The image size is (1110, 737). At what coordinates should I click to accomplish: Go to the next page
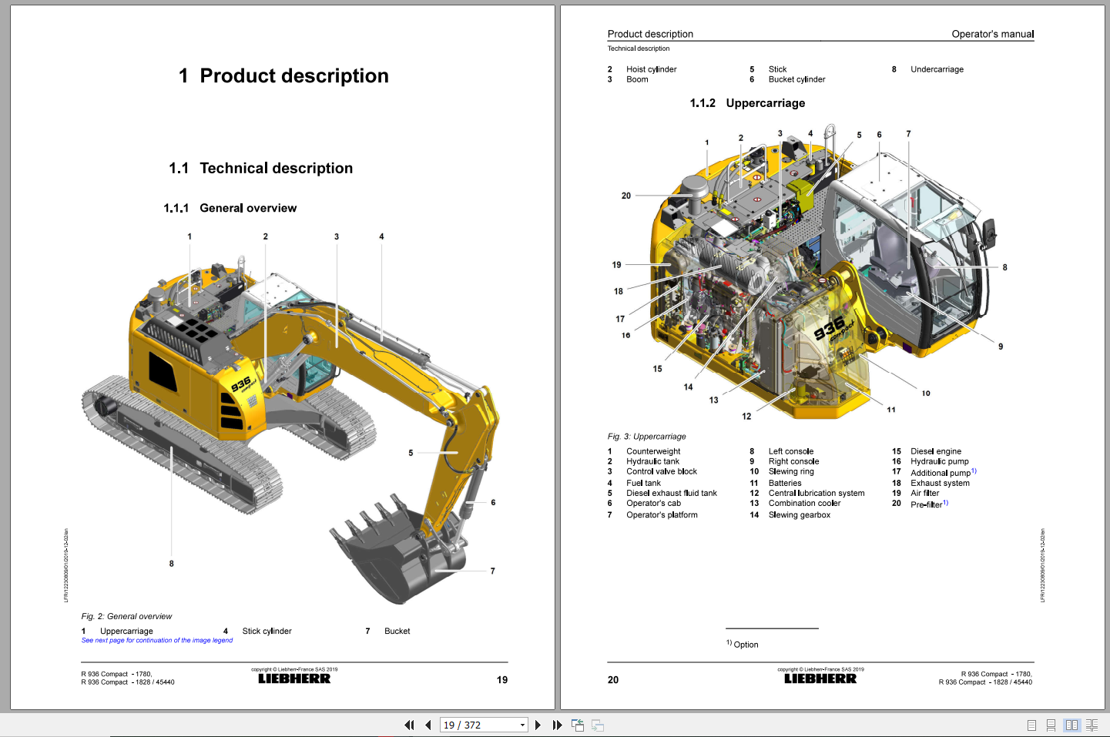pos(538,725)
